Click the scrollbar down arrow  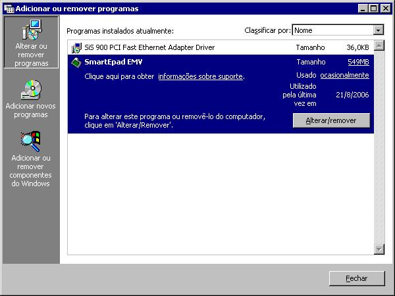click(x=379, y=249)
